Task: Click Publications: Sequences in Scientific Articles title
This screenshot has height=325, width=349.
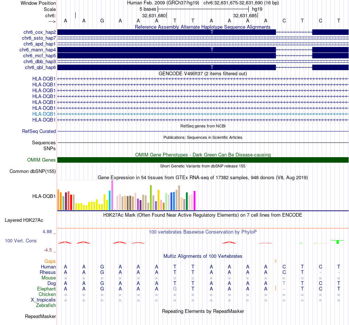Action: coord(203,137)
